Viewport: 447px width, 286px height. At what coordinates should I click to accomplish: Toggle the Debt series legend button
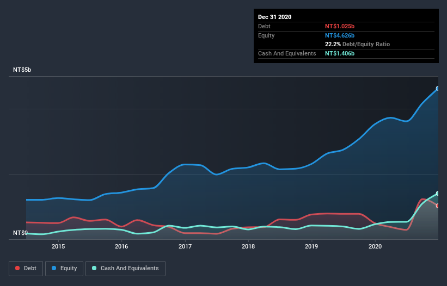click(26, 269)
